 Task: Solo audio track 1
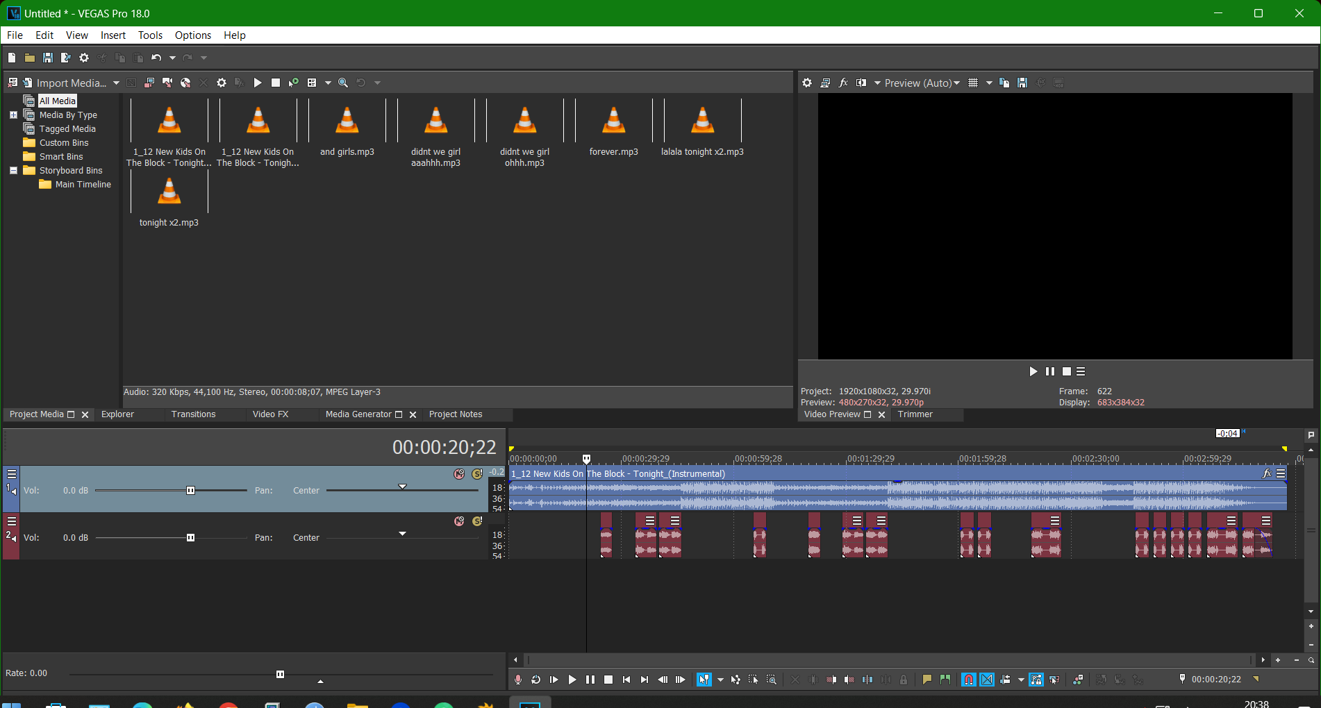point(477,474)
